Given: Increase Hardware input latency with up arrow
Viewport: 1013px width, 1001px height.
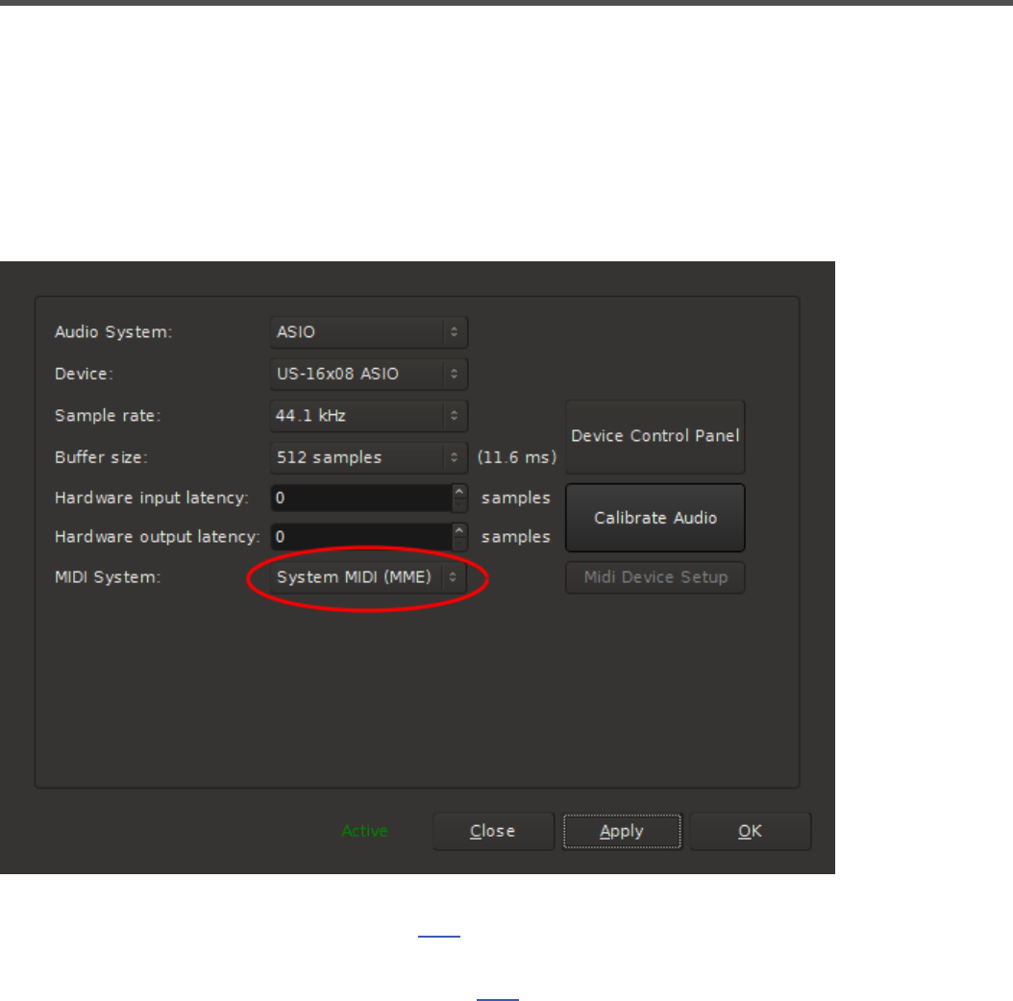Looking at the screenshot, I should coord(459,492).
